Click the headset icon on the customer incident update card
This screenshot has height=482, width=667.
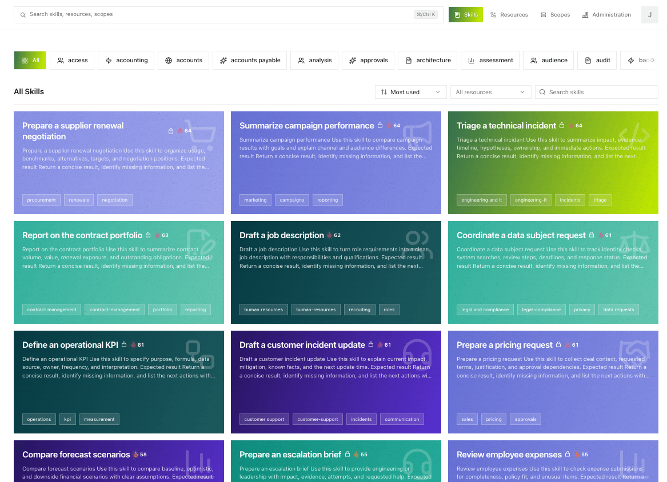click(417, 355)
